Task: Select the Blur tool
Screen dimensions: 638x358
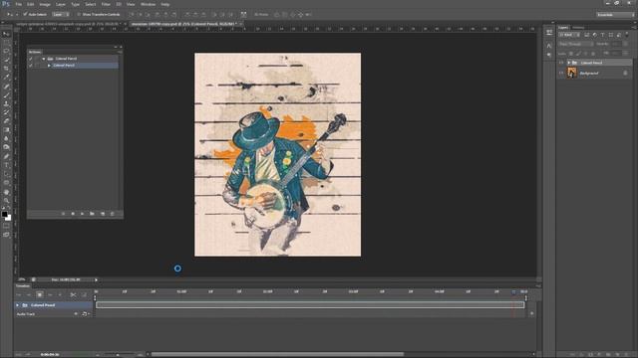Action: pyautogui.click(x=6, y=138)
